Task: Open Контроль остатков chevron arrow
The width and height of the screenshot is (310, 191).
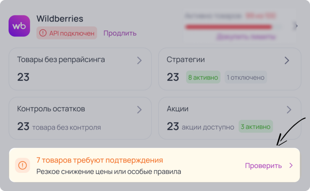Action: 139,110
